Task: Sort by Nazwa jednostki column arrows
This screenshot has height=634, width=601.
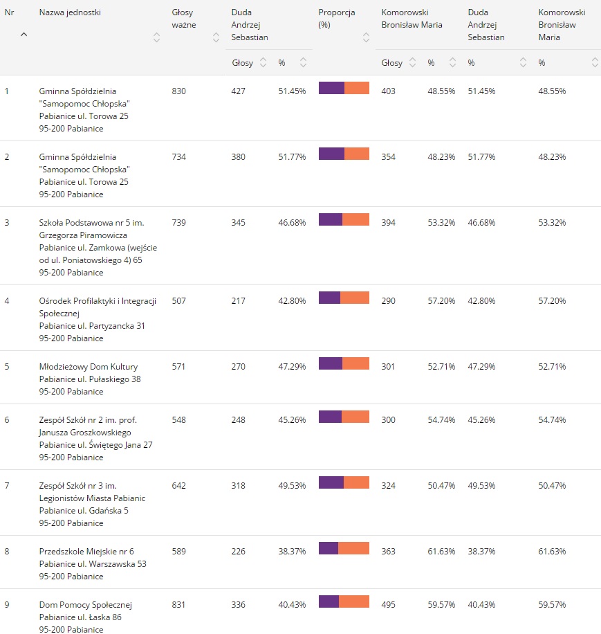Action: (156, 37)
